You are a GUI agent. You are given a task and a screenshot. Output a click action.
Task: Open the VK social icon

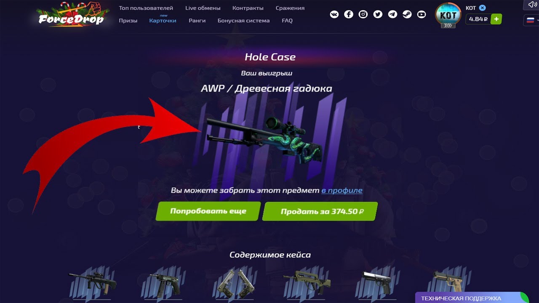334,14
